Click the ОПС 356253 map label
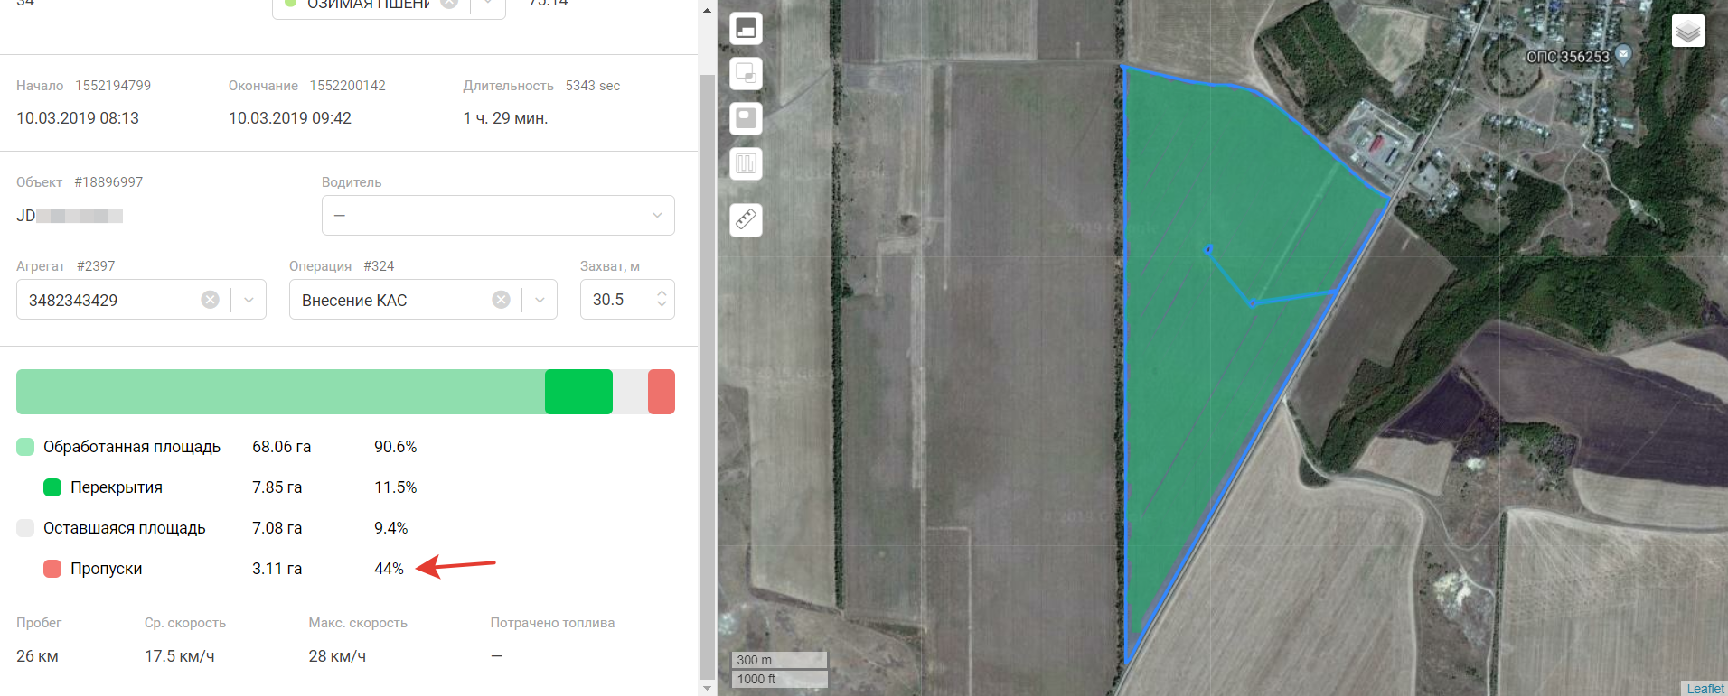1728x696 pixels. pyautogui.click(x=1567, y=57)
